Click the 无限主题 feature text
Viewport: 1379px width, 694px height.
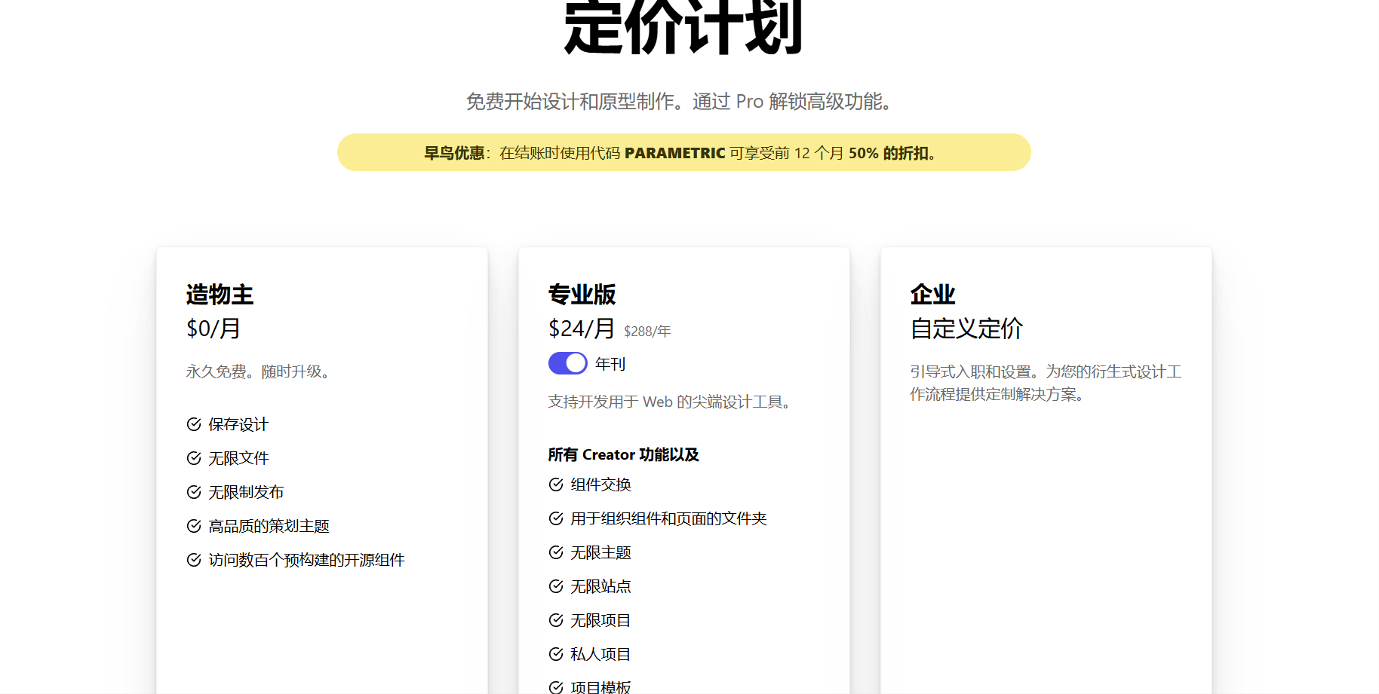(x=600, y=552)
